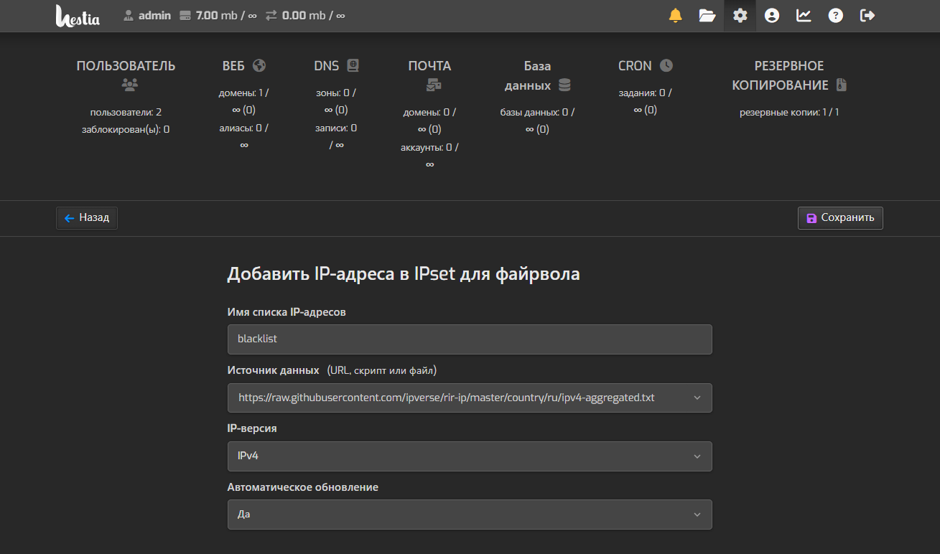Click the database icon next to База данных
This screenshot has width=940, height=554.
click(564, 85)
